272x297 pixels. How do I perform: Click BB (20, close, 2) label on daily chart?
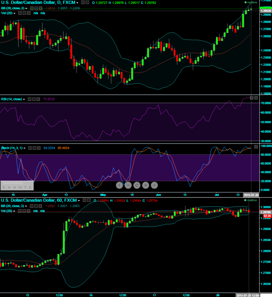tap(13, 8)
